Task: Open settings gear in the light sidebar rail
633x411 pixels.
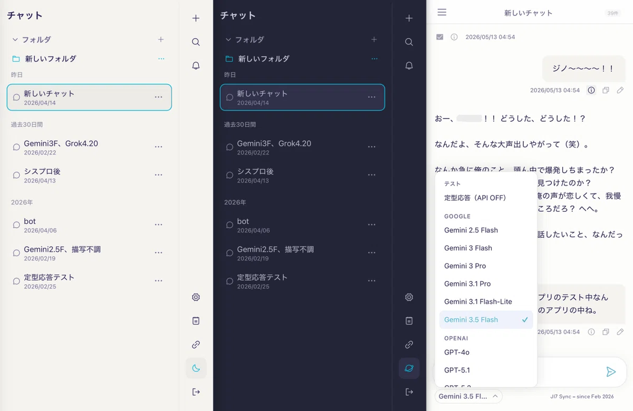Action: tap(196, 297)
